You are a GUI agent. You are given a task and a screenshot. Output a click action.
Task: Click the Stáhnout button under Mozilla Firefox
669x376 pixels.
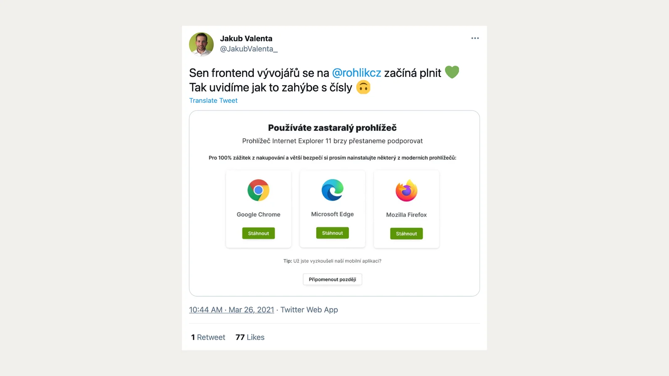[x=406, y=234]
